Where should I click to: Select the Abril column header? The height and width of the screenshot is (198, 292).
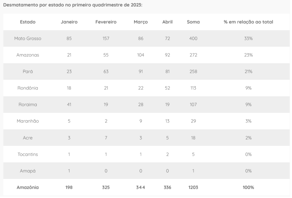(x=167, y=22)
